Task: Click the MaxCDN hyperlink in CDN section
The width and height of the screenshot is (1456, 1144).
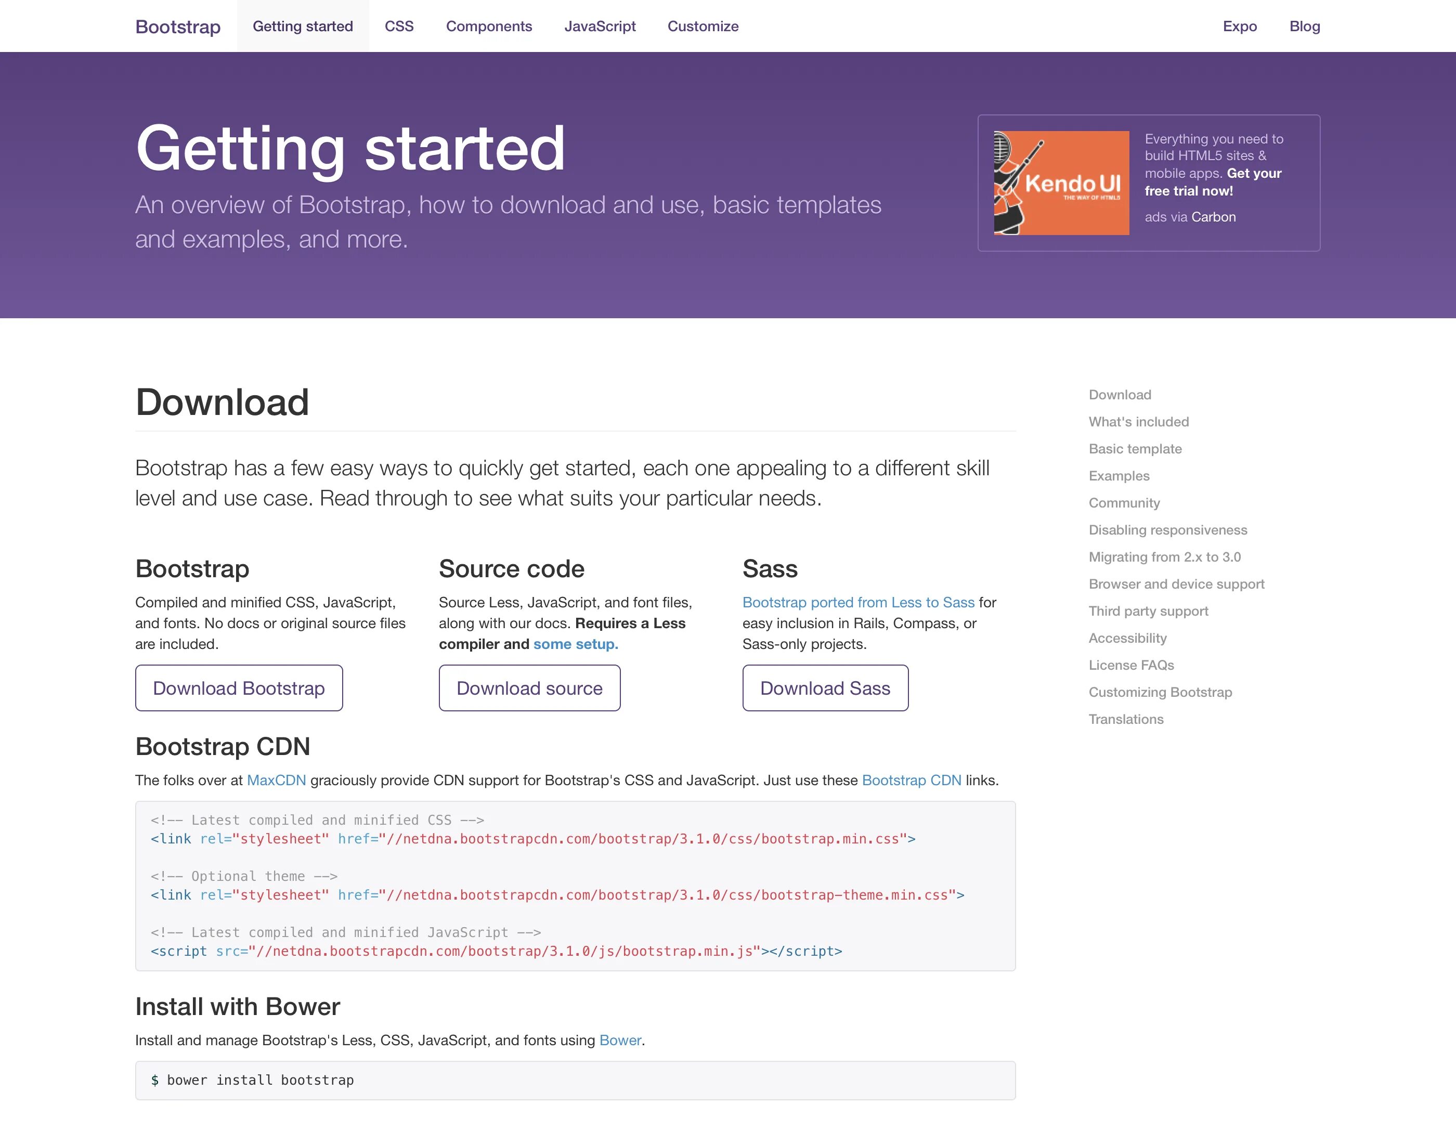Action: tap(276, 779)
